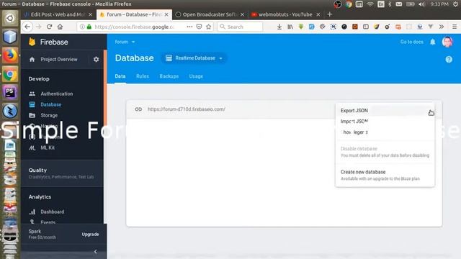Click the Firefox address bar
Image resolution: width=461 pixels, height=259 pixels.
point(134,27)
